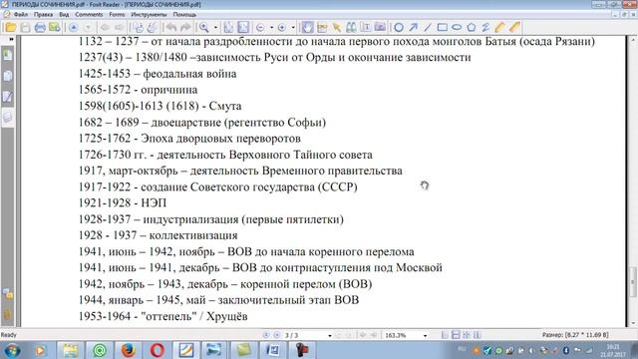The image size is (638, 359).
Task: Open the Zoom In dropdown arrow
Action: 293,27
